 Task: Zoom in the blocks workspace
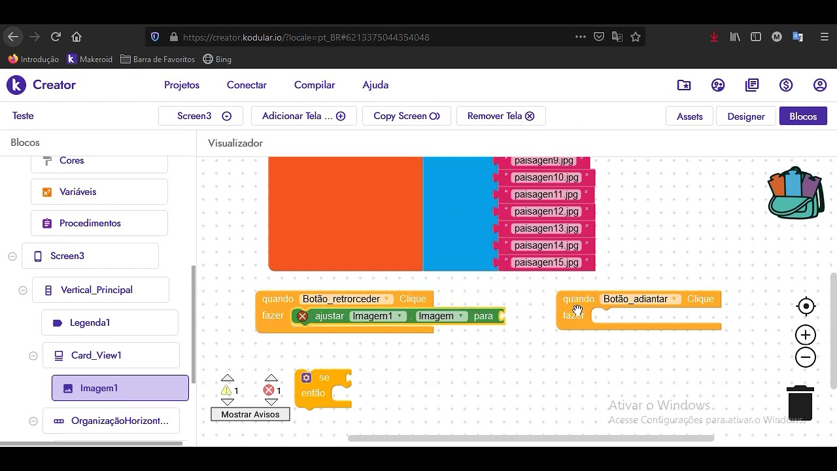click(x=806, y=335)
